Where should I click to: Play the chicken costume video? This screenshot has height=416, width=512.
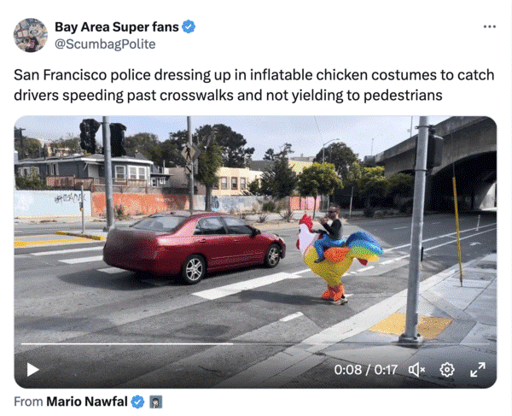[33, 370]
